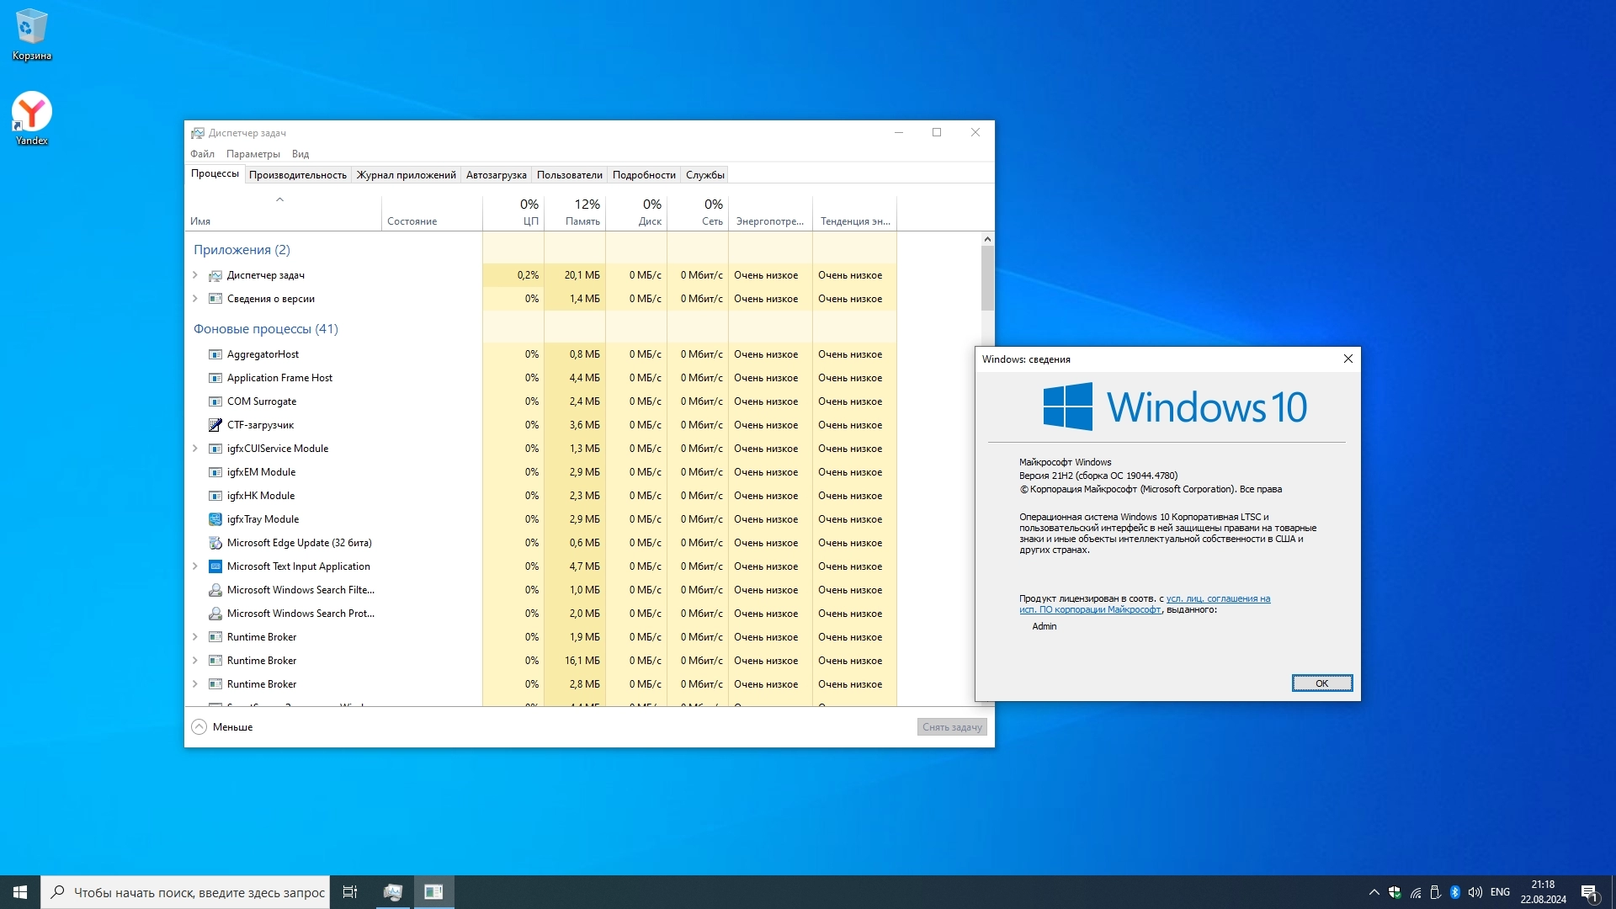Image resolution: width=1616 pixels, height=909 pixels.
Task: Open the Параметры menu
Action: [x=252, y=154]
